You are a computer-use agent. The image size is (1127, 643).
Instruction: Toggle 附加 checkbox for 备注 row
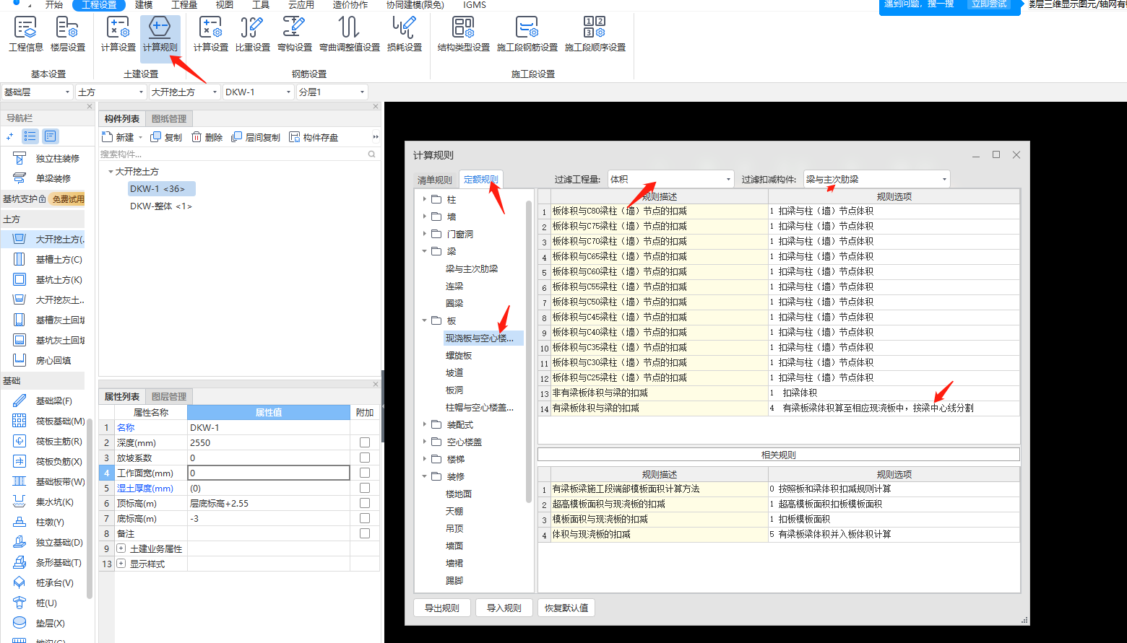coord(365,533)
